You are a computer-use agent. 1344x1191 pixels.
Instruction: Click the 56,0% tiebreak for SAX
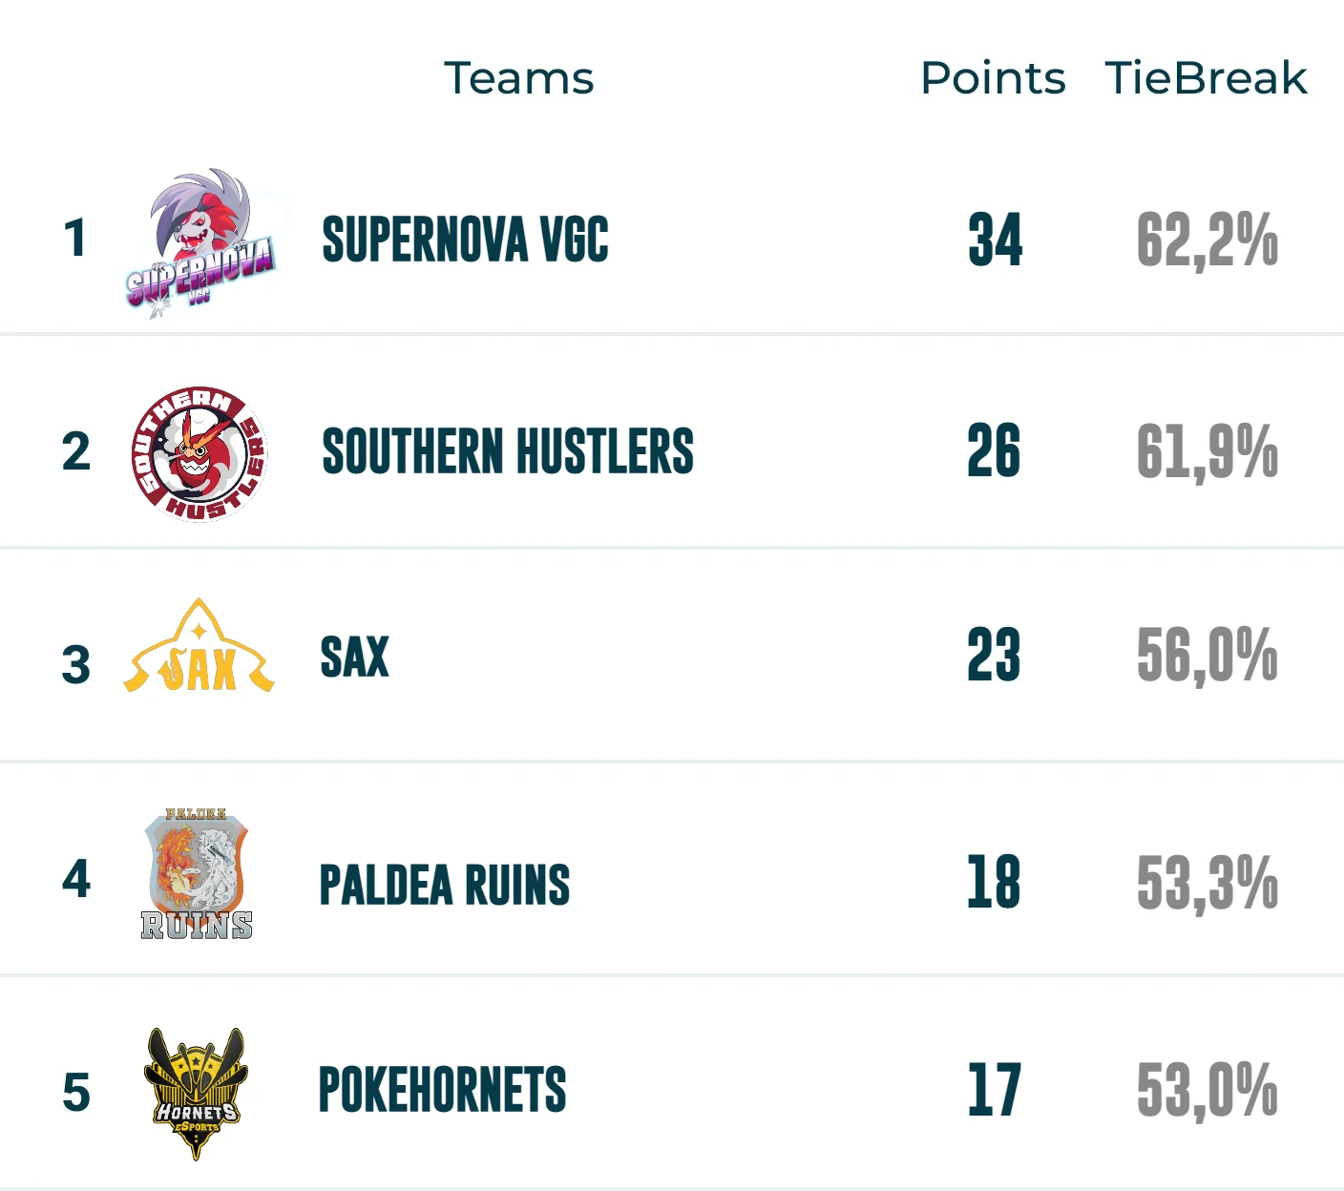point(1207,656)
